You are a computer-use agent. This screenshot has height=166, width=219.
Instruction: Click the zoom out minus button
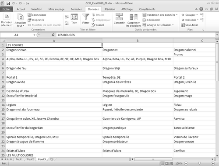click(186, 163)
